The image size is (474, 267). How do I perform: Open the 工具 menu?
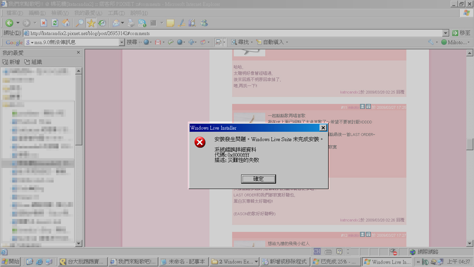click(116, 13)
